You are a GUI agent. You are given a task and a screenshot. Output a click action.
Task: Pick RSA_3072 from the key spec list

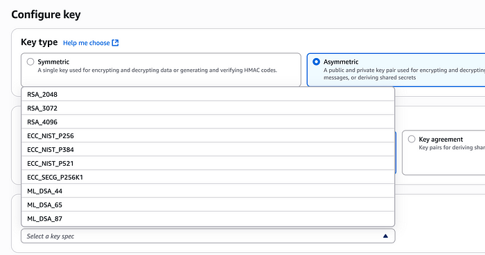(x=208, y=108)
